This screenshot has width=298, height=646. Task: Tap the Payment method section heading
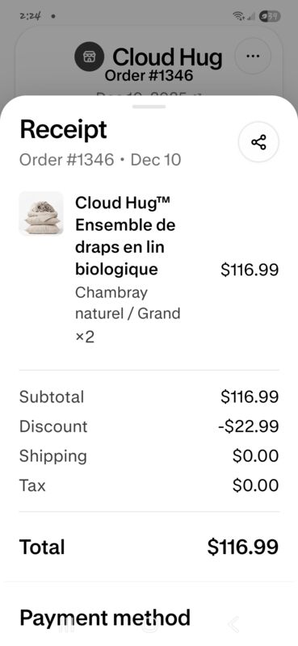point(105,618)
